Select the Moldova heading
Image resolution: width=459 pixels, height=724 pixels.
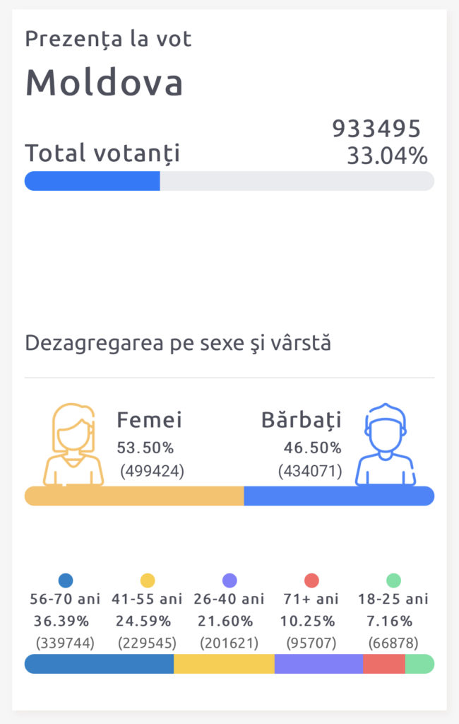[x=105, y=83]
